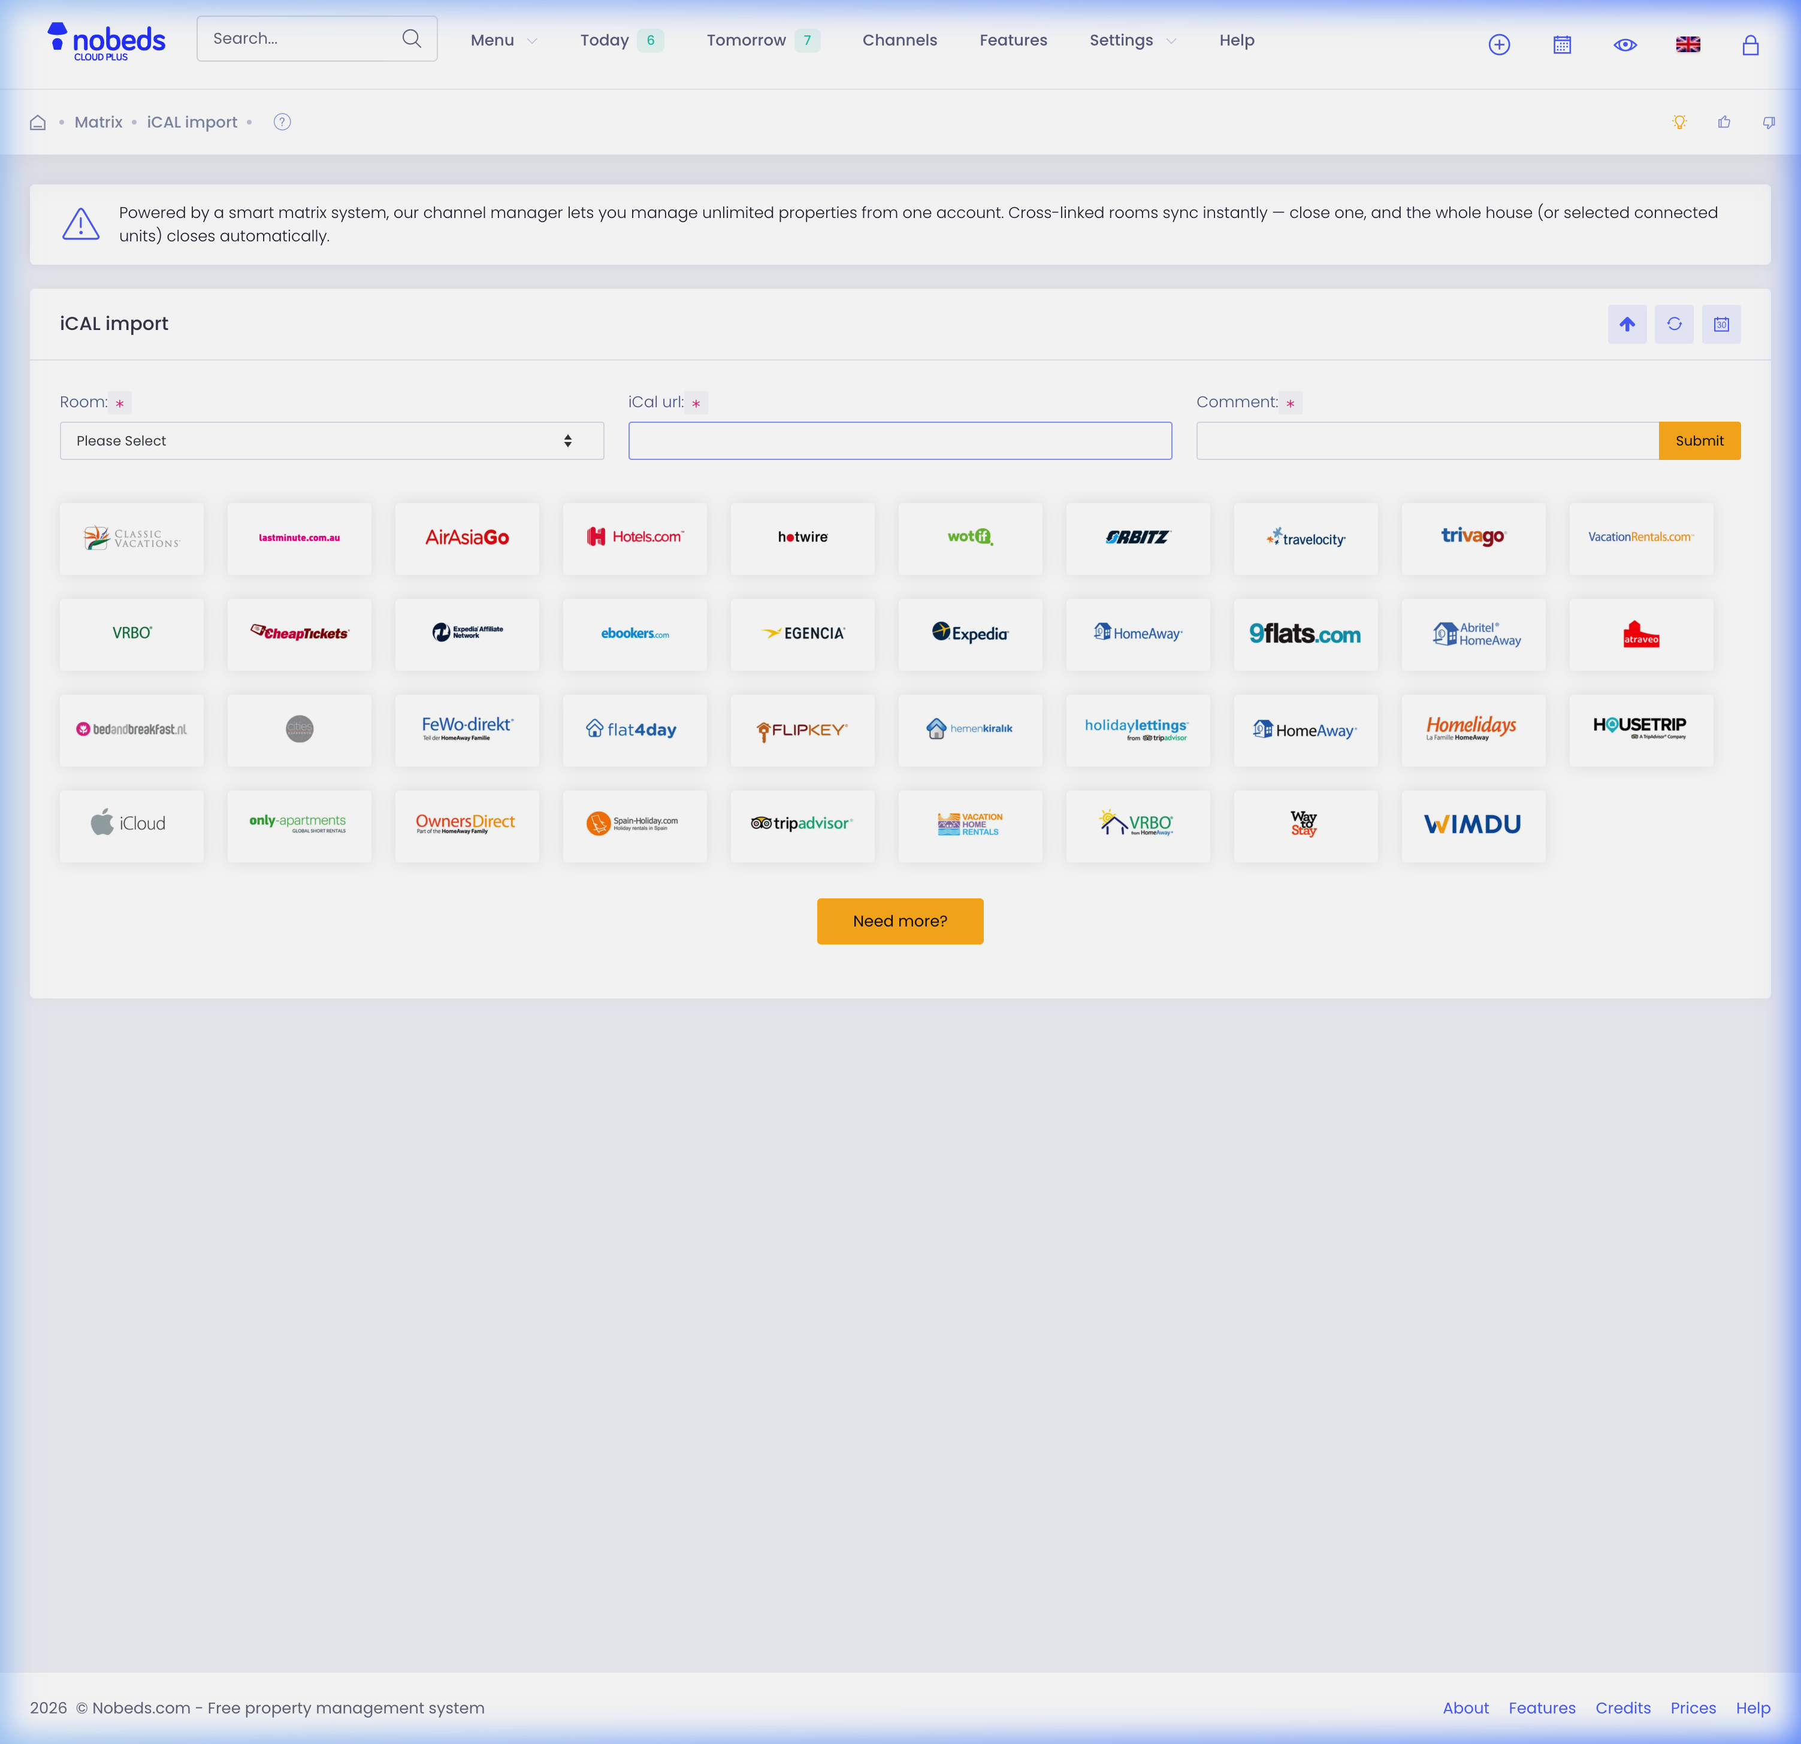Open the help question mark icon
1801x1744 pixels.
(282, 122)
